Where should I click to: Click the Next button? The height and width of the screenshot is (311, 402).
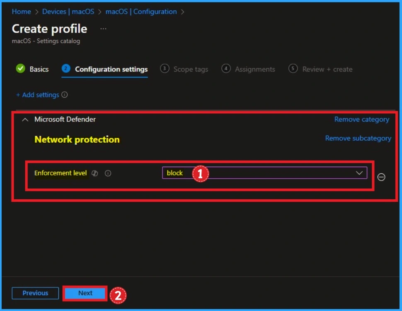(85, 293)
